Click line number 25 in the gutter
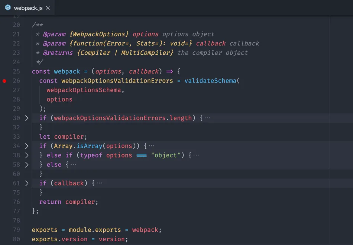This screenshot has height=245, width=353. pyautogui.click(x=16, y=71)
